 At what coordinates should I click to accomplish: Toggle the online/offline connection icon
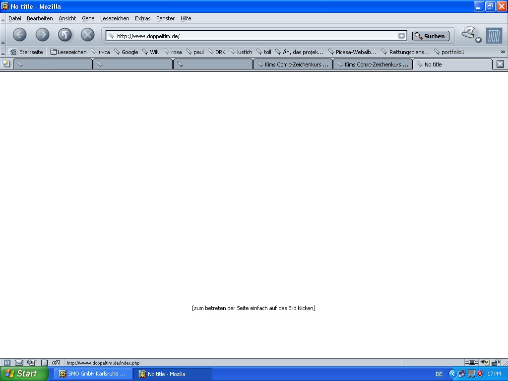click(x=471, y=363)
